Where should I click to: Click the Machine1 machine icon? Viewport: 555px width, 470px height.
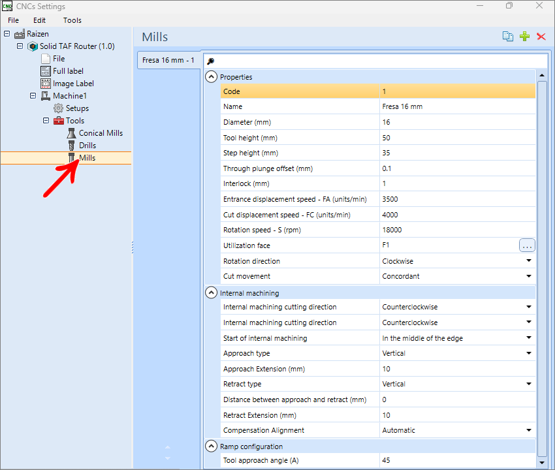pyautogui.click(x=46, y=96)
